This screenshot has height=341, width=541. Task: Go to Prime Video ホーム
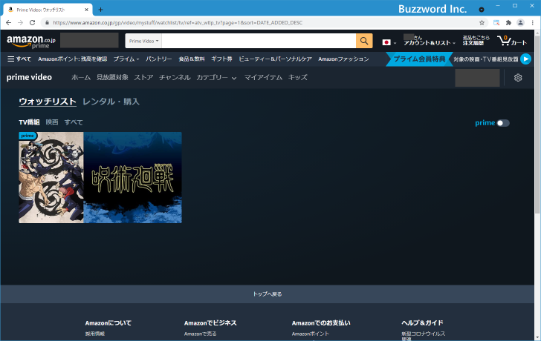(x=81, y=78)
